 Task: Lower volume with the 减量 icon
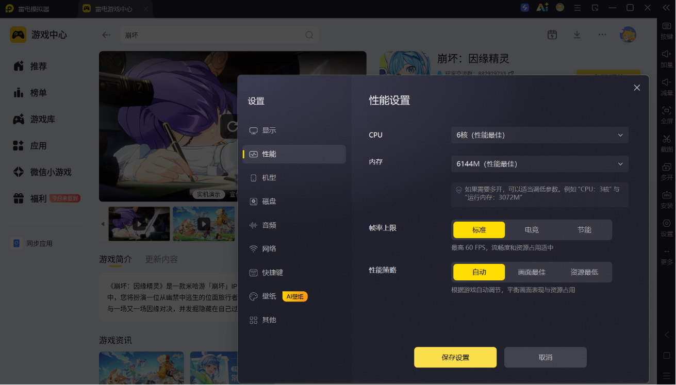tap(667, 87)
